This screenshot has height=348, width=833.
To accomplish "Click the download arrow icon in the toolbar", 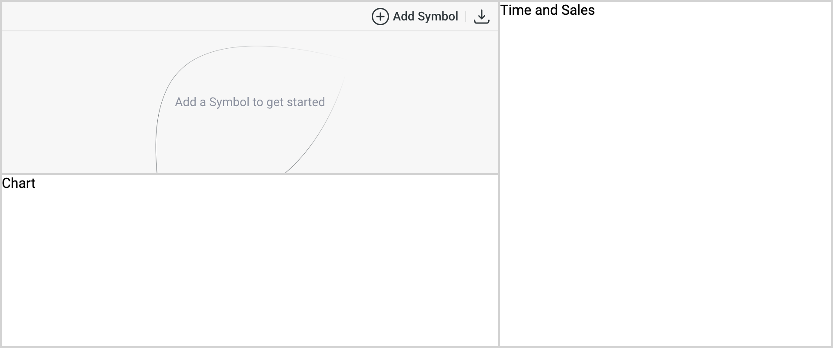I will pyautogui.click(x=481, y=17).
